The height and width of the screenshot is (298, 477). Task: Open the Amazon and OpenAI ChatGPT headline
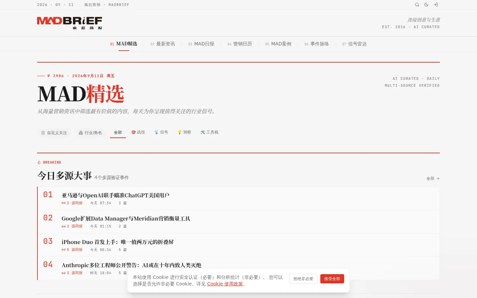(115, 195)
